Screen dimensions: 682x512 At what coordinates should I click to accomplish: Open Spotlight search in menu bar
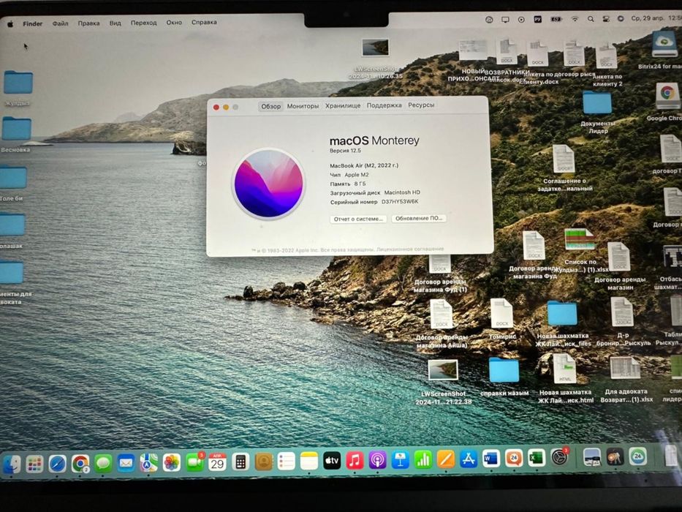(x=590, y=19)
